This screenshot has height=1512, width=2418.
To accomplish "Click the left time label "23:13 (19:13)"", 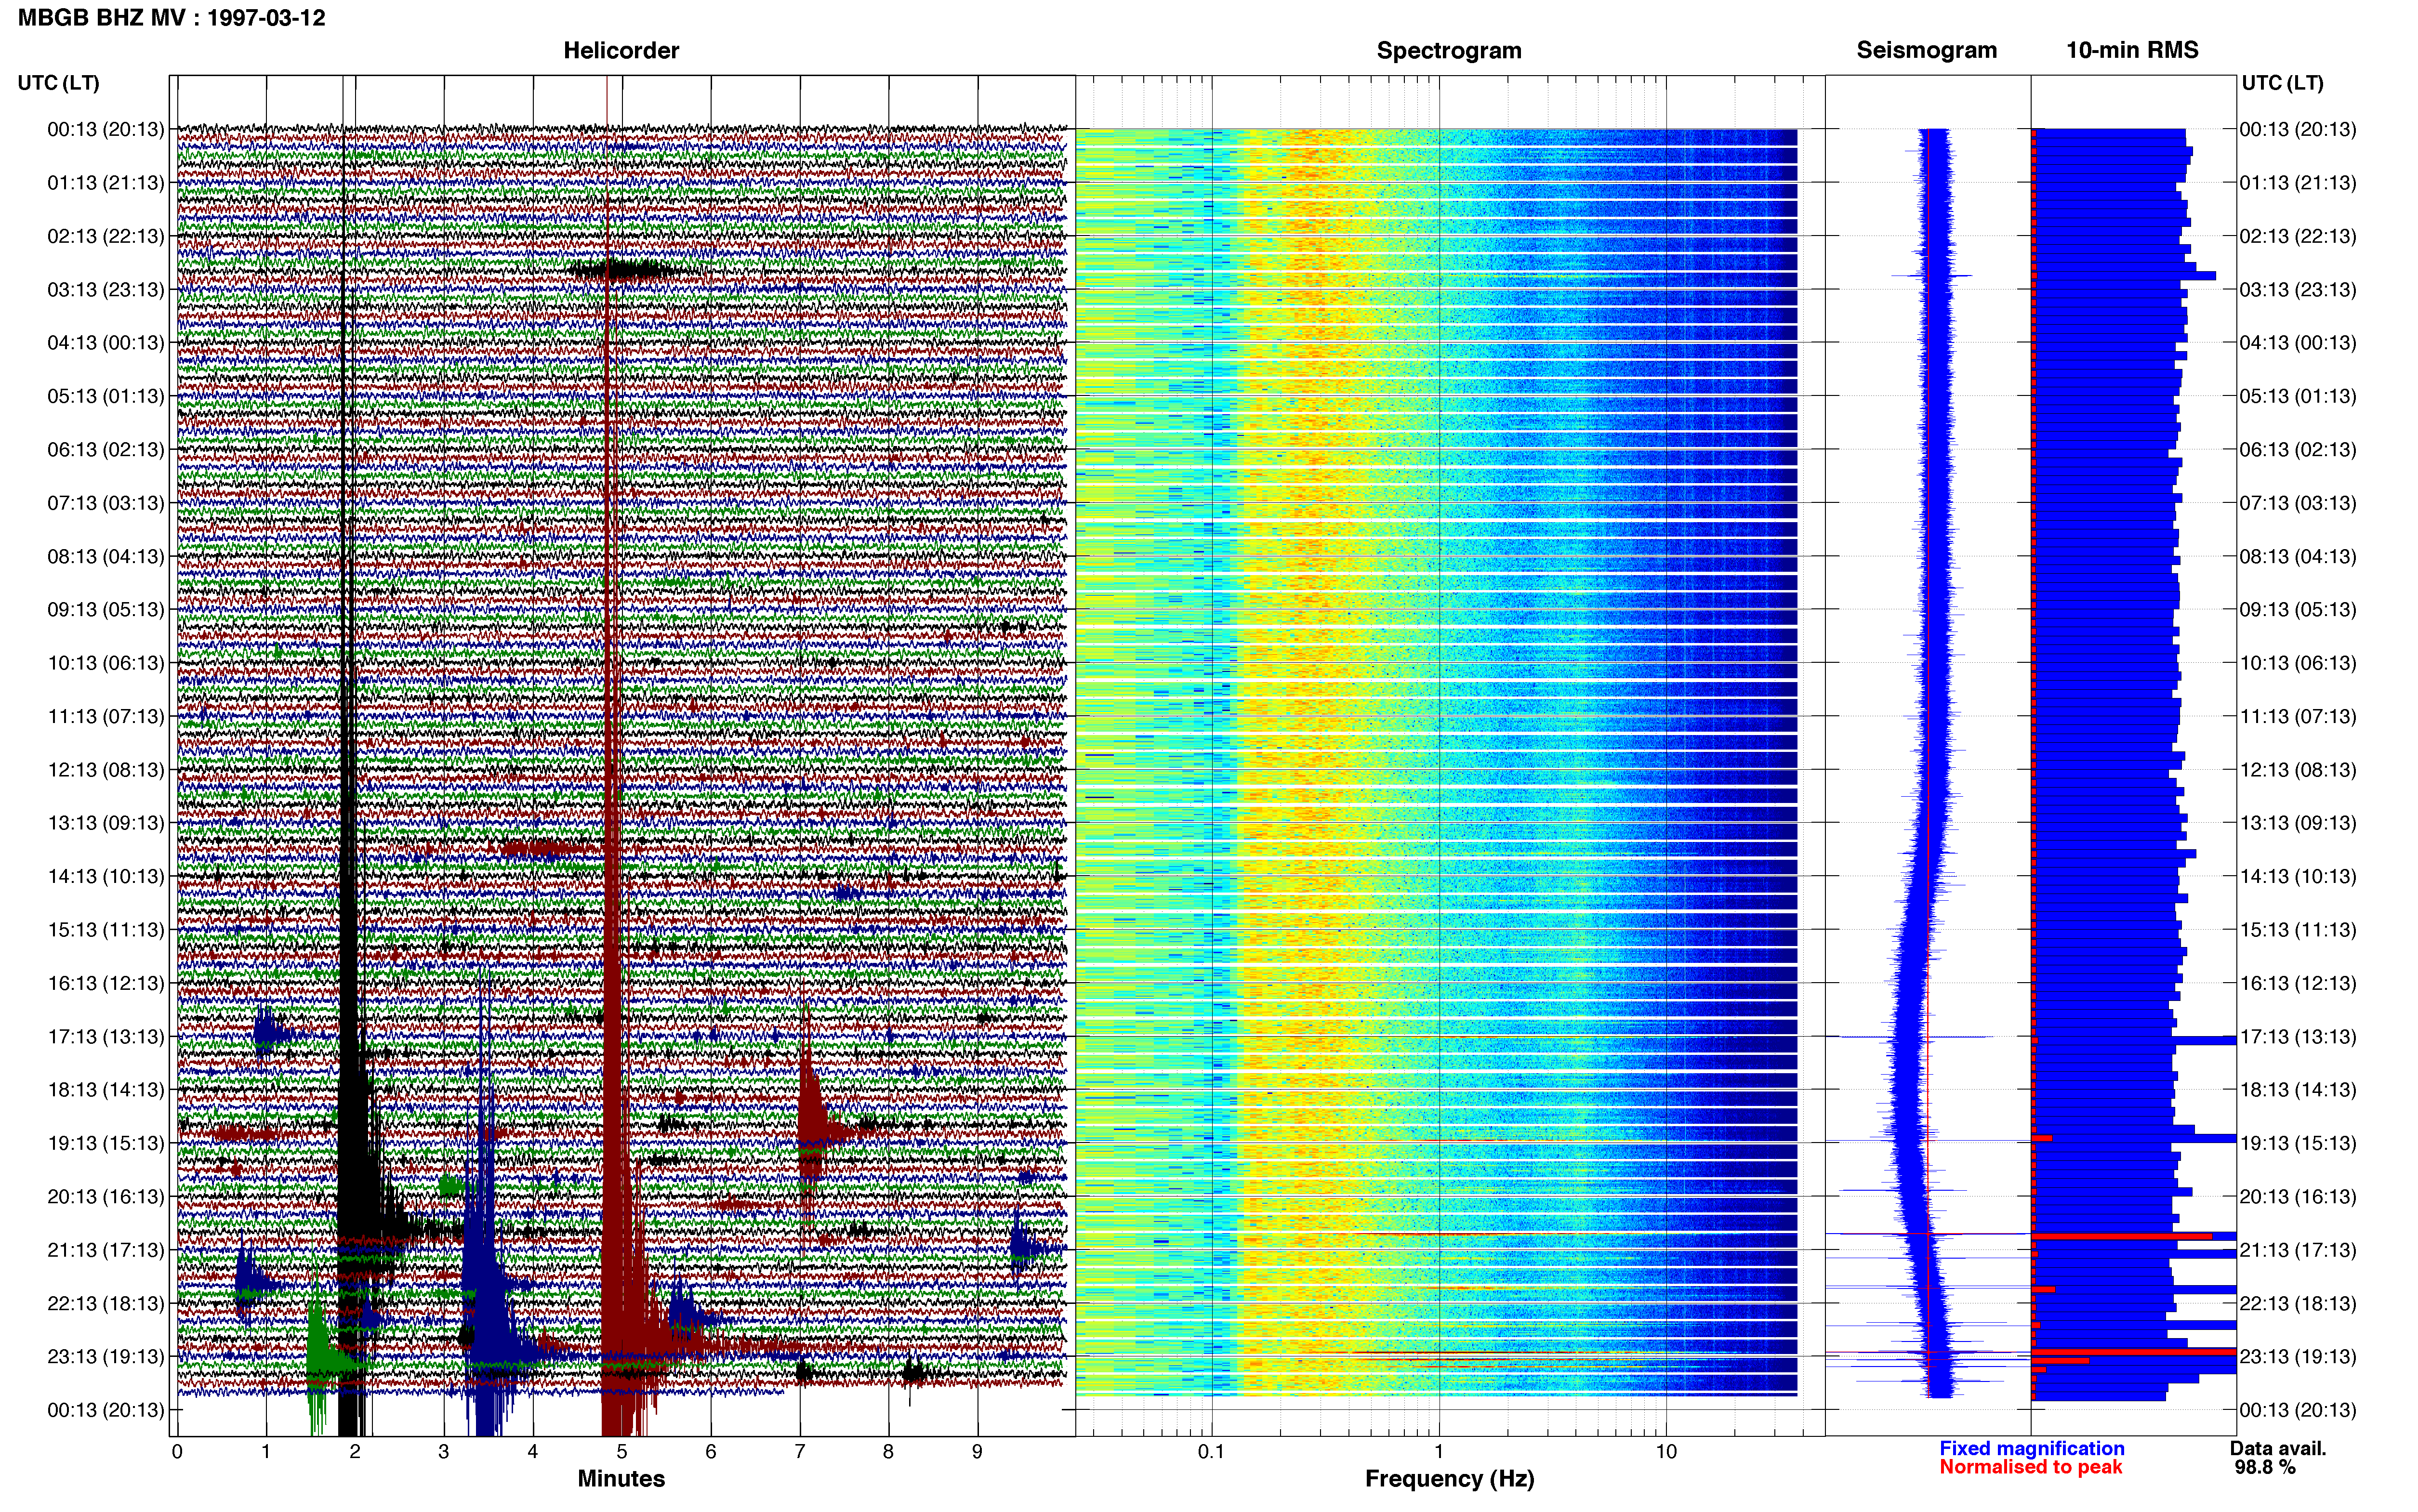I will coord(106,1356).
